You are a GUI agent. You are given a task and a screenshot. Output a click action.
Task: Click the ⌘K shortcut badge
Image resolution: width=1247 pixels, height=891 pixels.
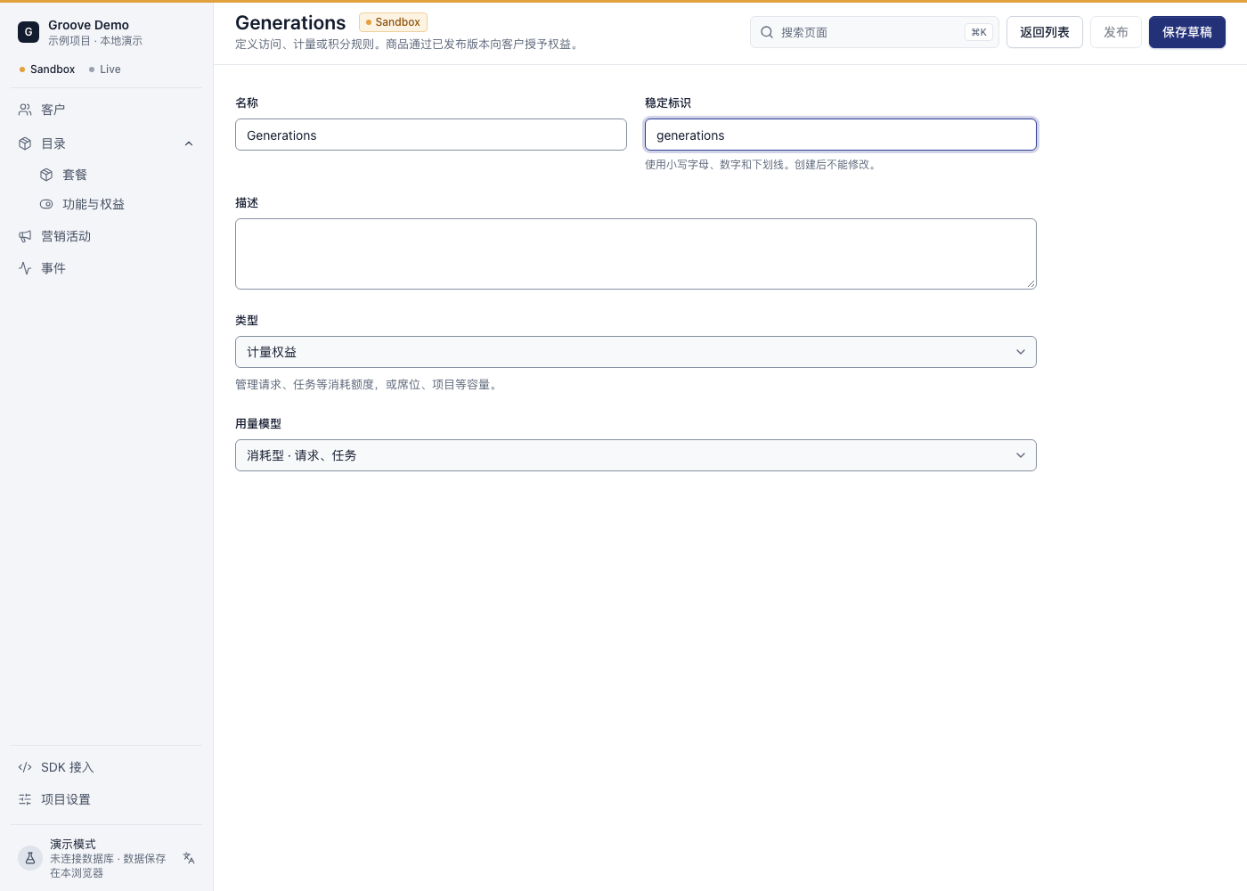(x=979, y=32)
